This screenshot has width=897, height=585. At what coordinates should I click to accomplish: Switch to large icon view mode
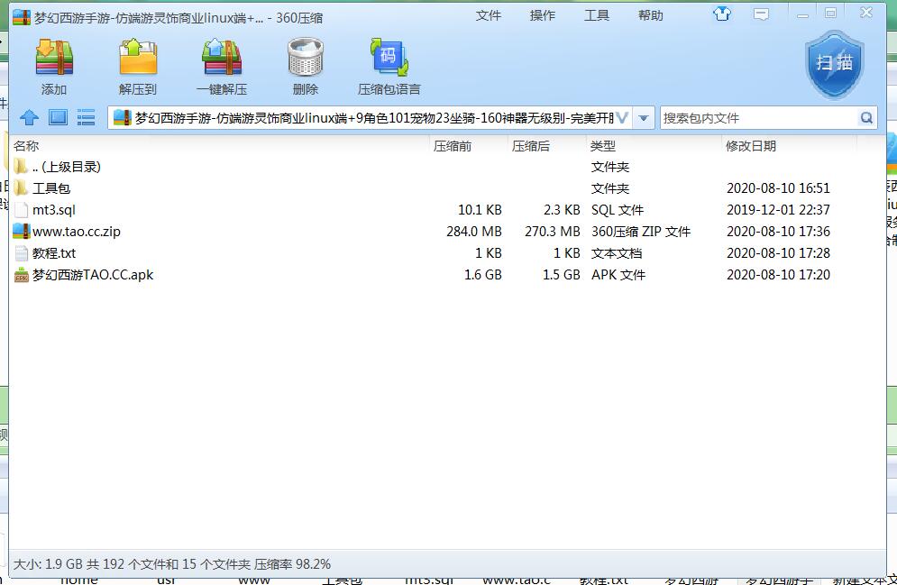[58, 117]
